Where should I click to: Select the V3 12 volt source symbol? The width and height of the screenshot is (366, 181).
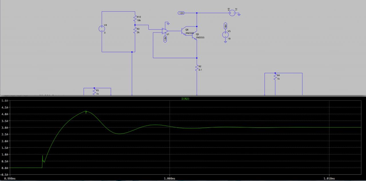coord(232,13)
